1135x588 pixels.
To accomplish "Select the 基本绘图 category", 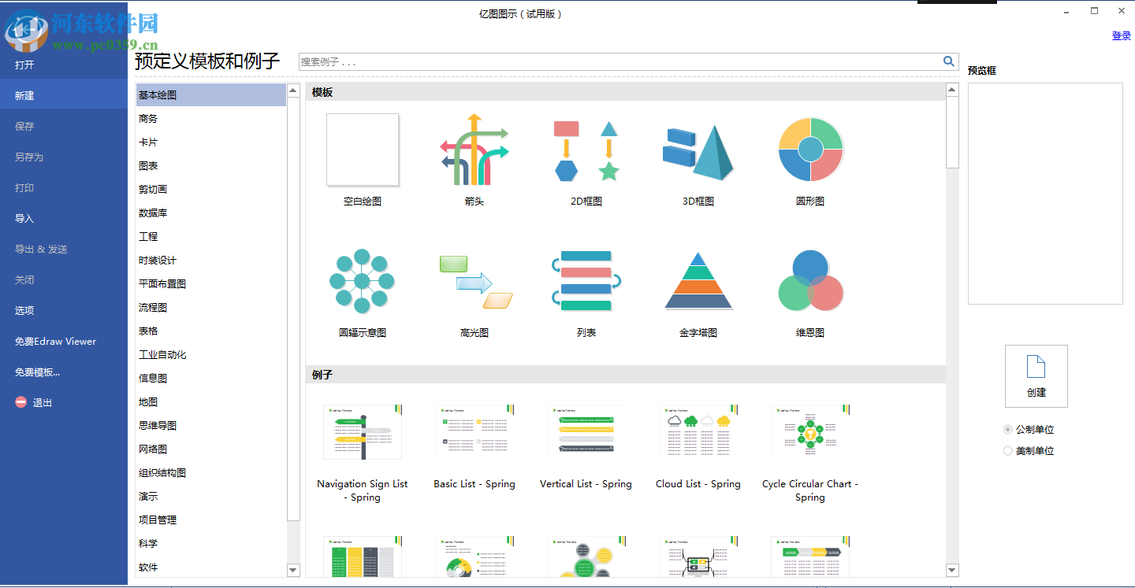I will 211,95.
